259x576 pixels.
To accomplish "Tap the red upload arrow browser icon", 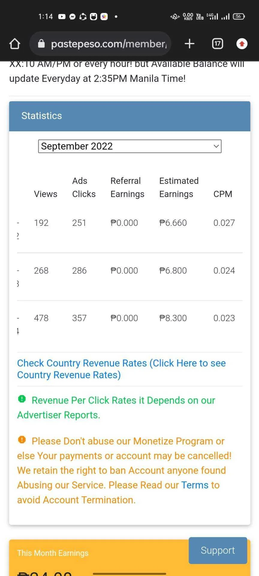I will [x=242, y=44].
